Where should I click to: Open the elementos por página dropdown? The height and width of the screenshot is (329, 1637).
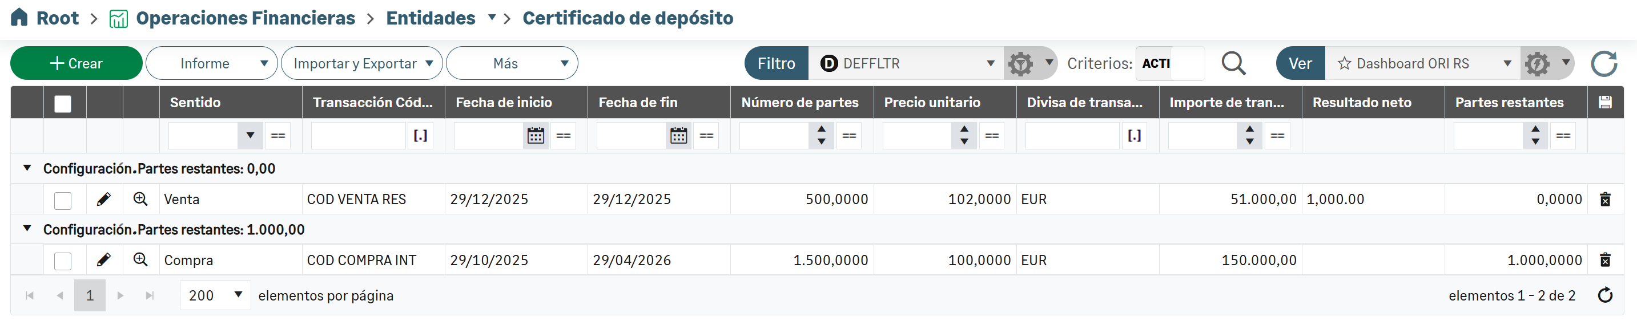(x=215, y=295)
